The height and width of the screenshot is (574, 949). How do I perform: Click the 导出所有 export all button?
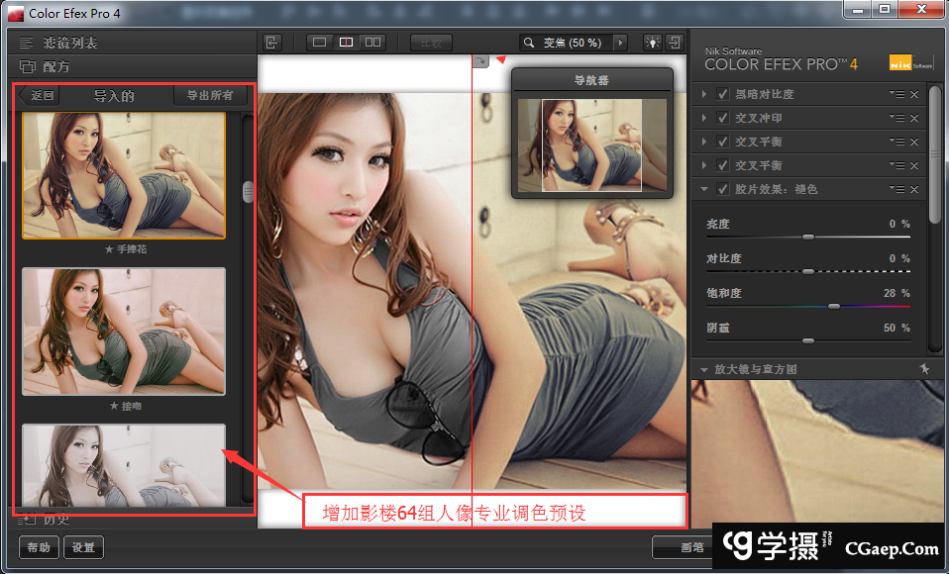coord(210,95)
